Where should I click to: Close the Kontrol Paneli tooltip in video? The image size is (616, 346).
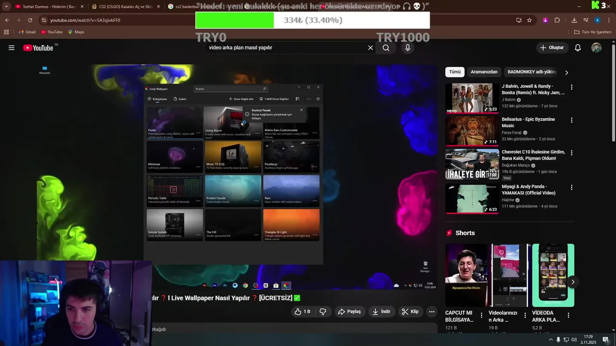[302, 110]
